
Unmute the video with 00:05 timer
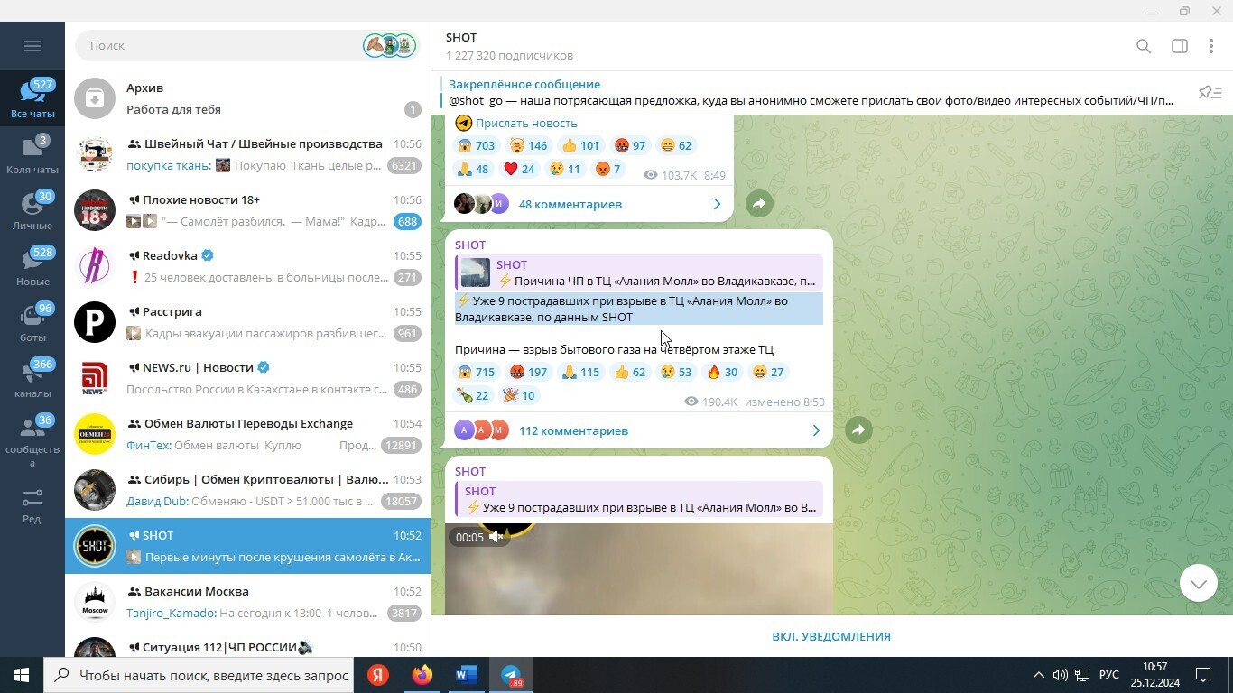click(496, 537)
